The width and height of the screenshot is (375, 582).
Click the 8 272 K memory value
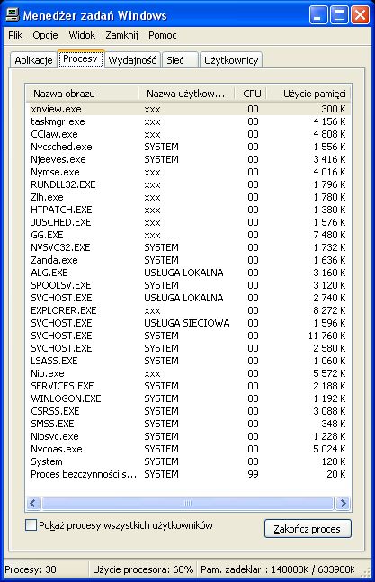point(329,310)
